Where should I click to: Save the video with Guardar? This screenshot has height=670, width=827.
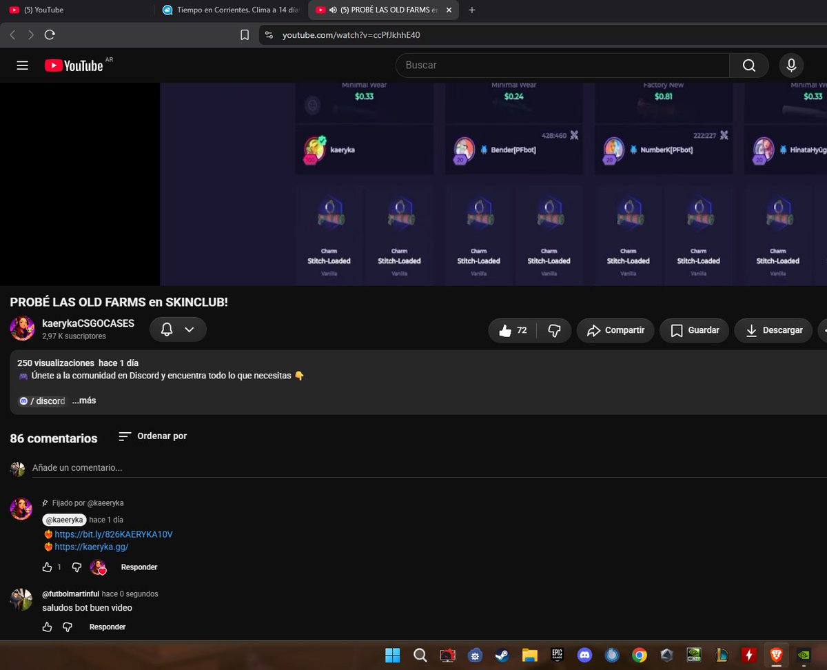pyautogui.click(x=694, y=330)
